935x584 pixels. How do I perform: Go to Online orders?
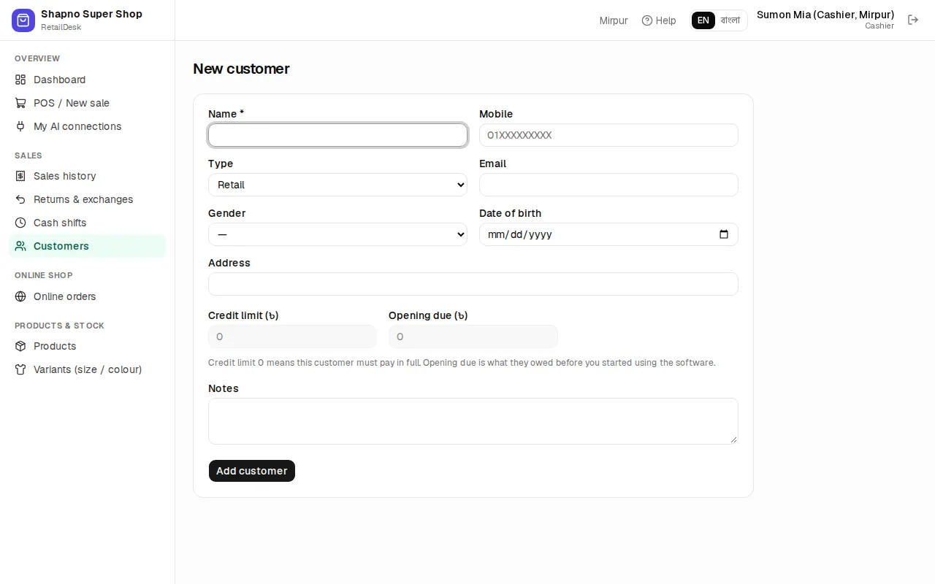(88, 296)
